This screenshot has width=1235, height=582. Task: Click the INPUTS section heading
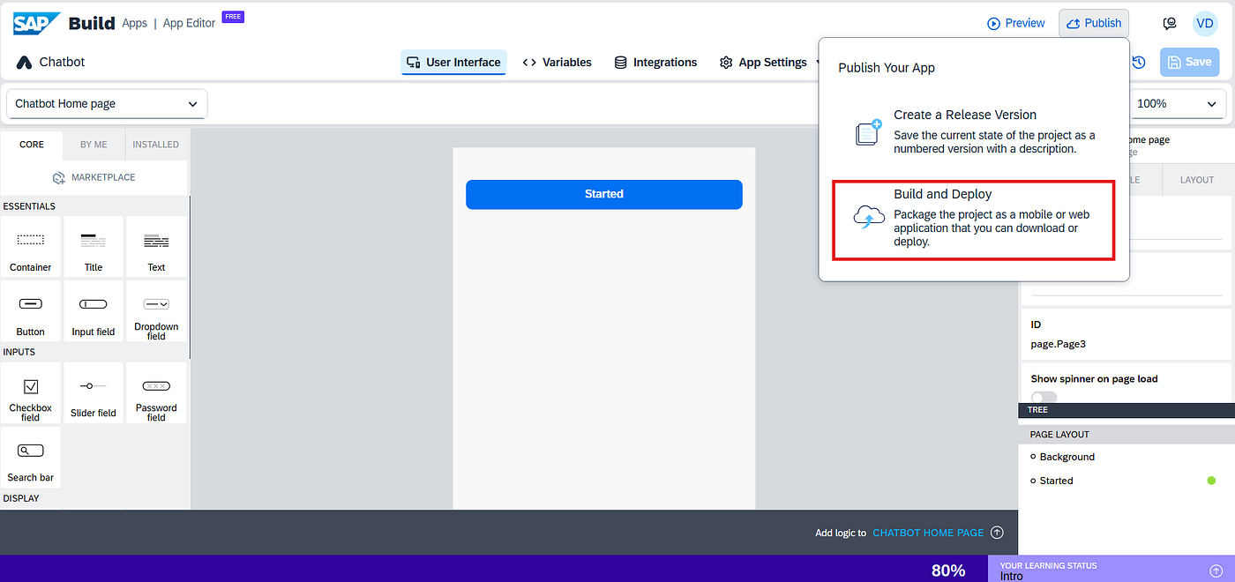(19, 352)
